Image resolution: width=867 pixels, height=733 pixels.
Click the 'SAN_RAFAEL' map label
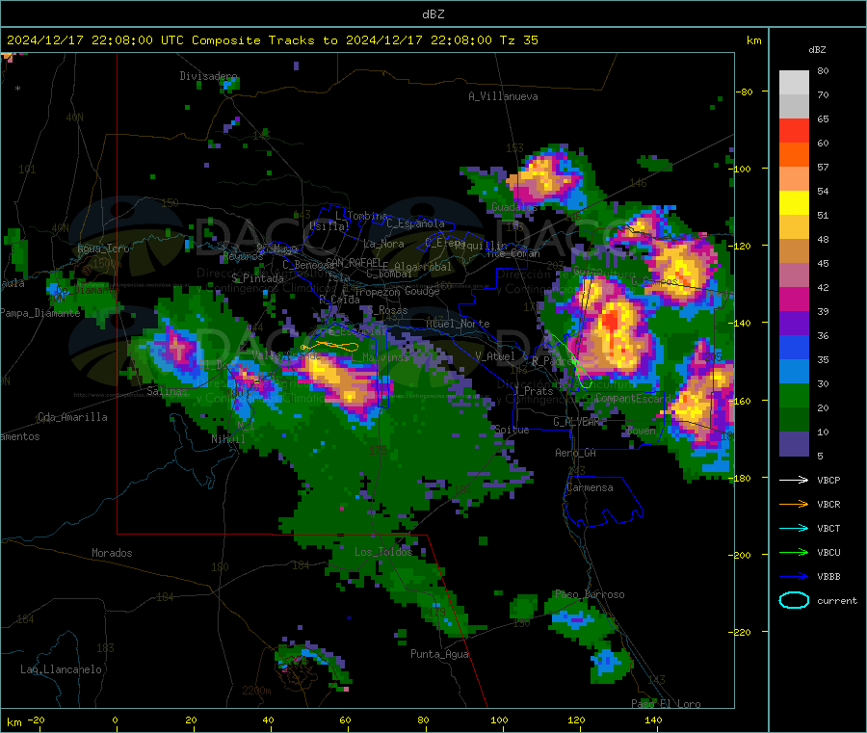click(x=354, y=262)
